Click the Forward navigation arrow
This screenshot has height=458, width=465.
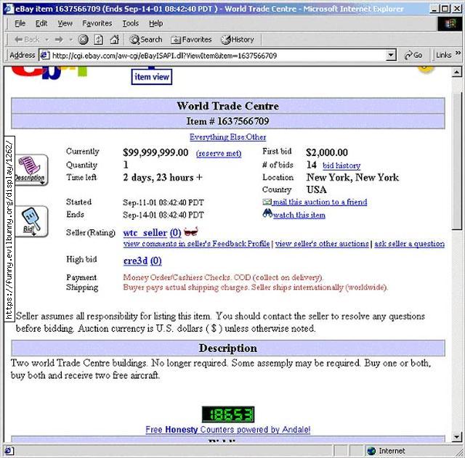(x=60, y=39)
